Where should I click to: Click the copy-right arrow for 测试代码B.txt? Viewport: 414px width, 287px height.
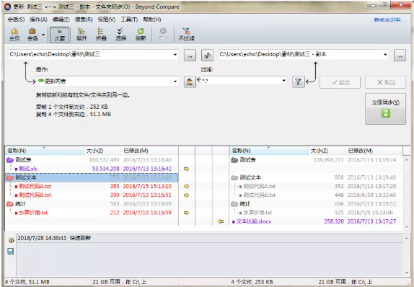click(x=186, y=195)
